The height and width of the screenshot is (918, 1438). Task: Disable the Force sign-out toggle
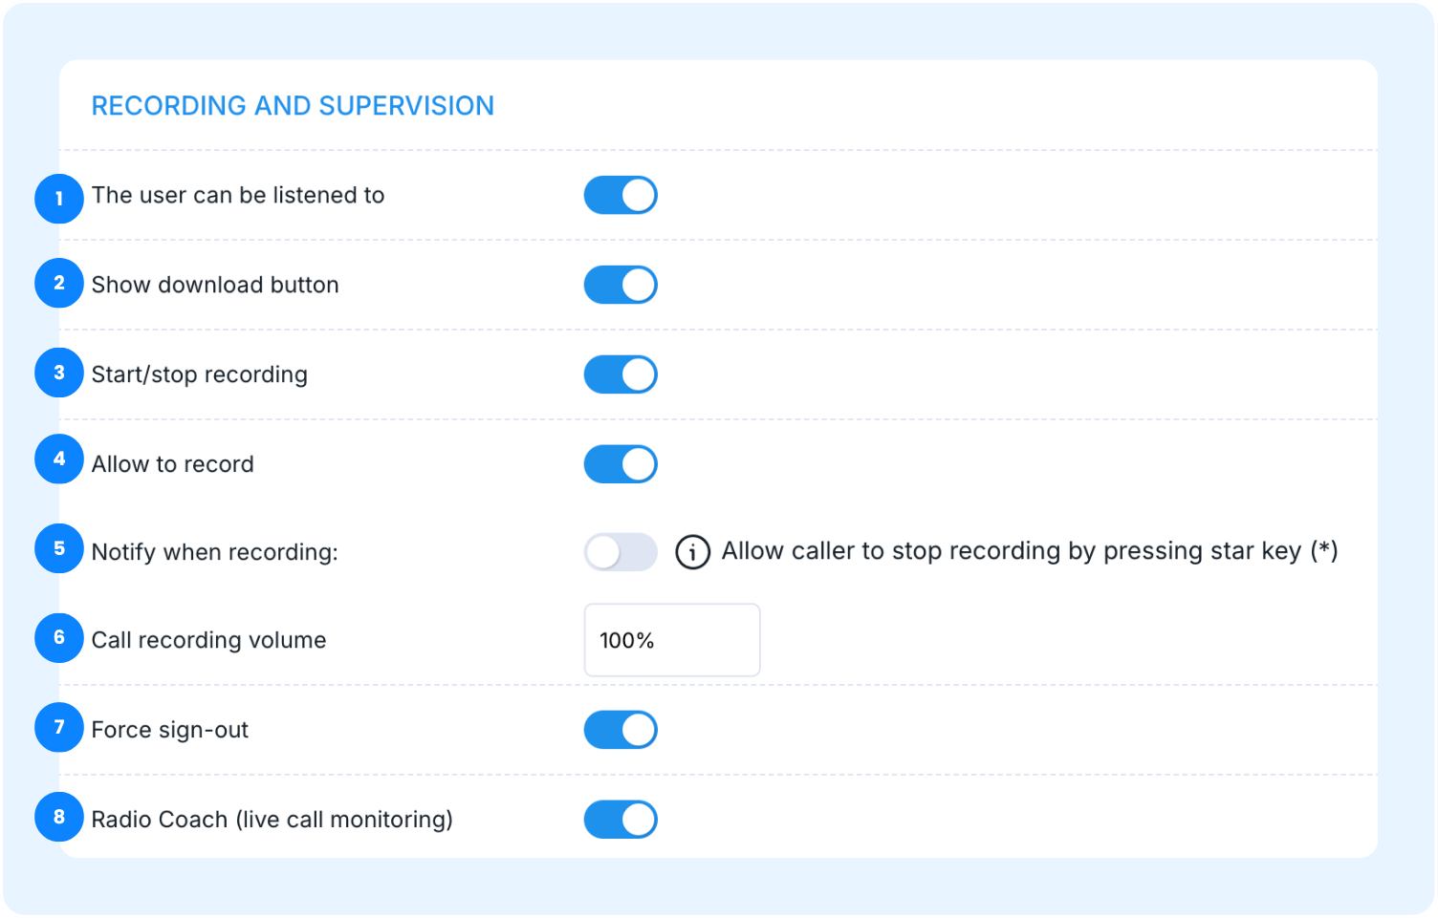pyautogui.click(x=621, y=730)
